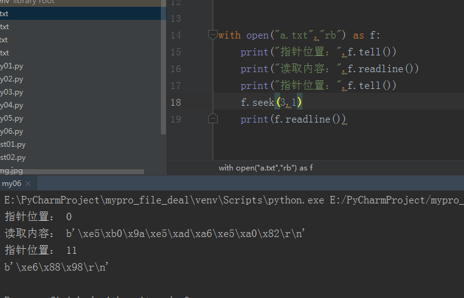The image size is (464, 298).
Task: Close the my06 run tab
Action: pyautogui.click(x=28, y=184)
